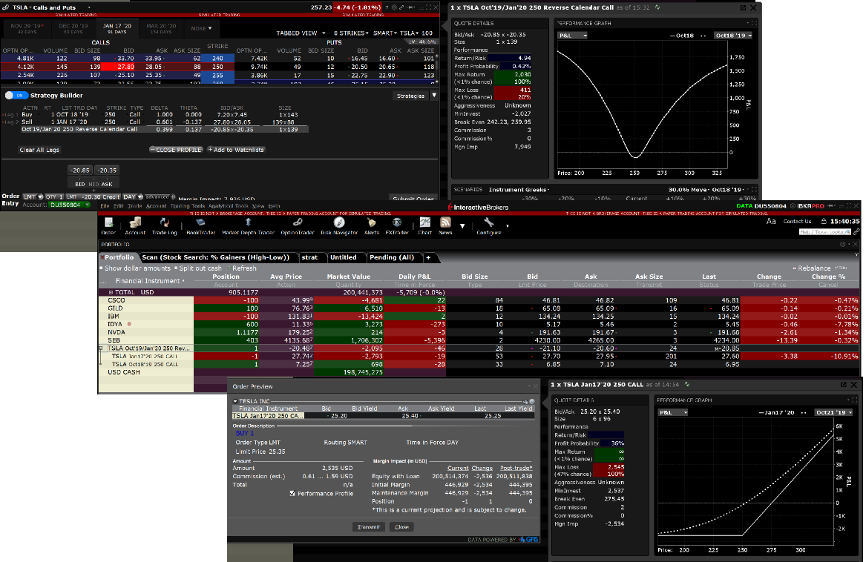This screenshot has height=562, width=866.
Task: Click the lock icon beside the clock
Action: pyautogui.click(x=824, y=222)
